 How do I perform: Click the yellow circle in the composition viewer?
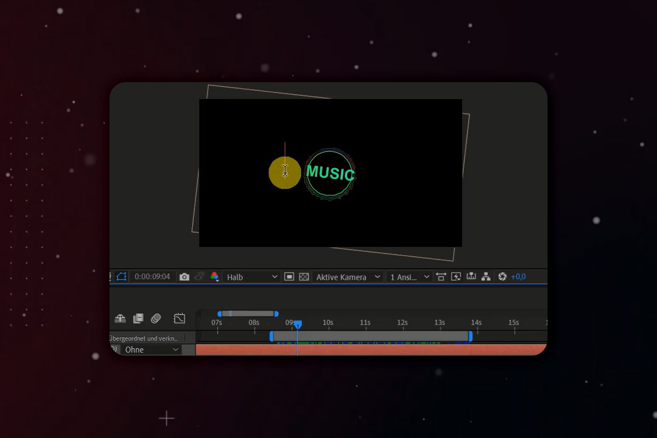[x=285, y=172]
